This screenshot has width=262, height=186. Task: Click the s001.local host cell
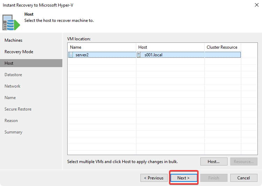tap(153, 55)
